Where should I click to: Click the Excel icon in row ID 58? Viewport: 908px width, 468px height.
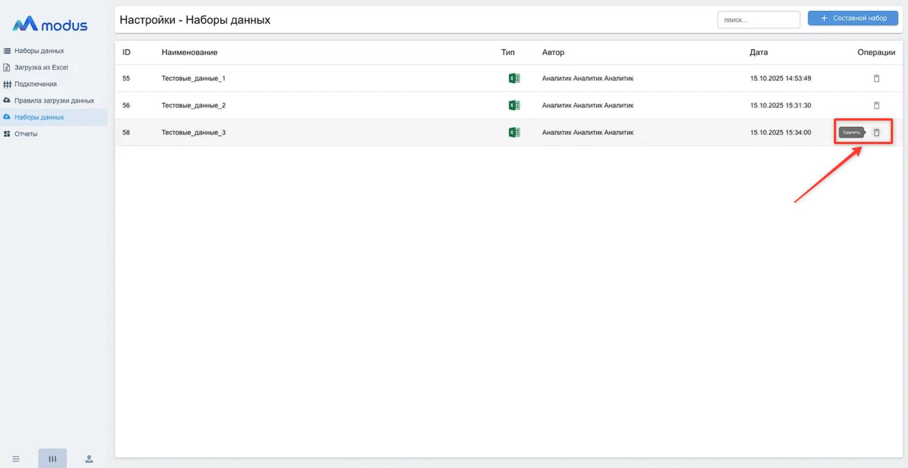point(514,133)
